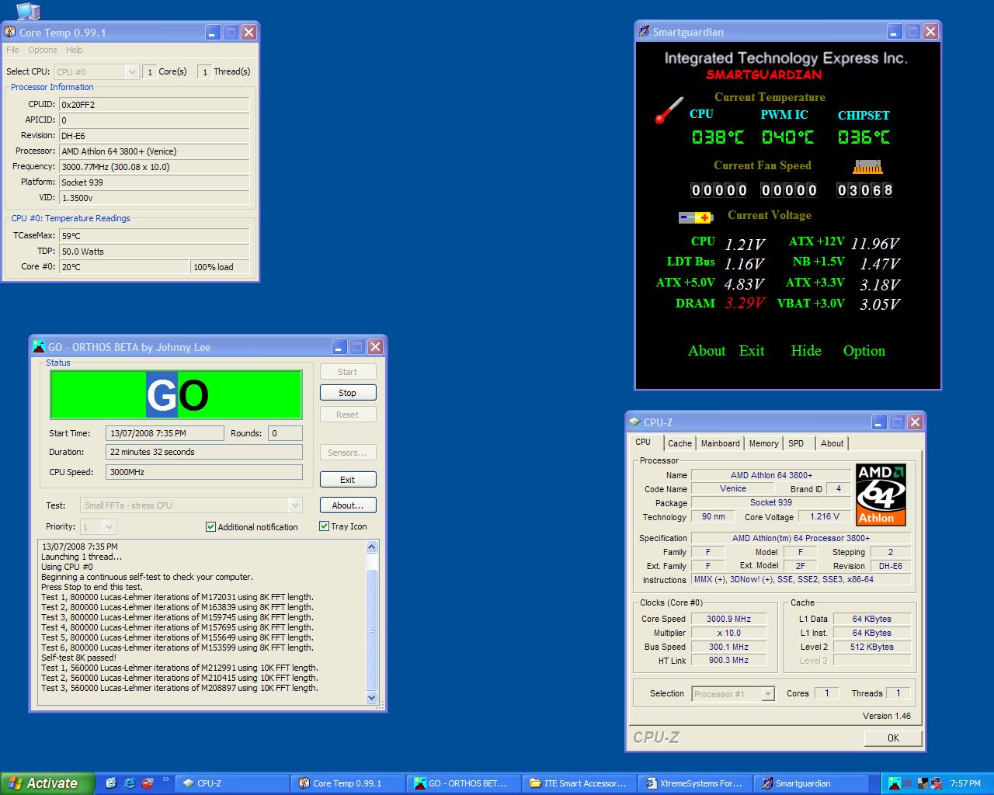
Task: Switch to Smartguardian taskbar button
Action: (x=811, y=783)
